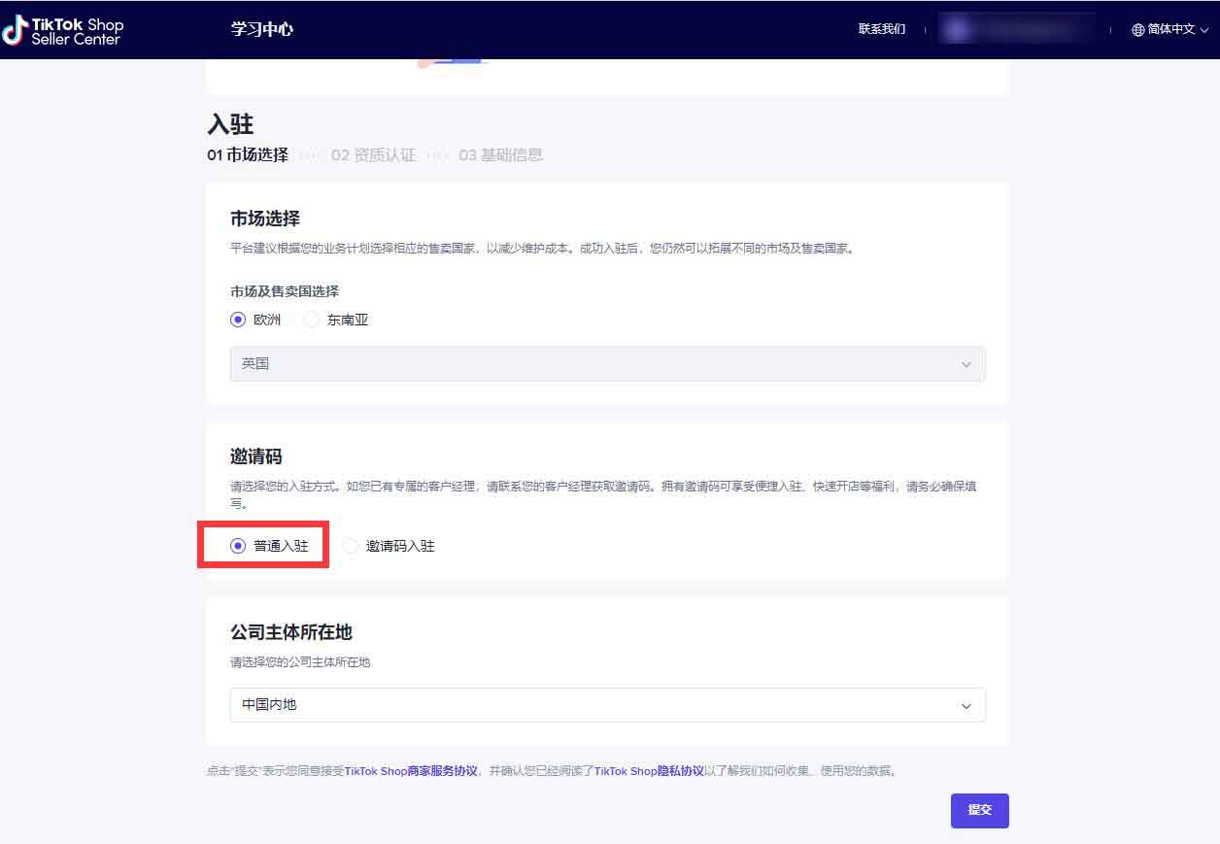The height and width of the screenshot is (844, 1220).
Task: Click the 邀请码 section heading
Action: pos(256,456)
